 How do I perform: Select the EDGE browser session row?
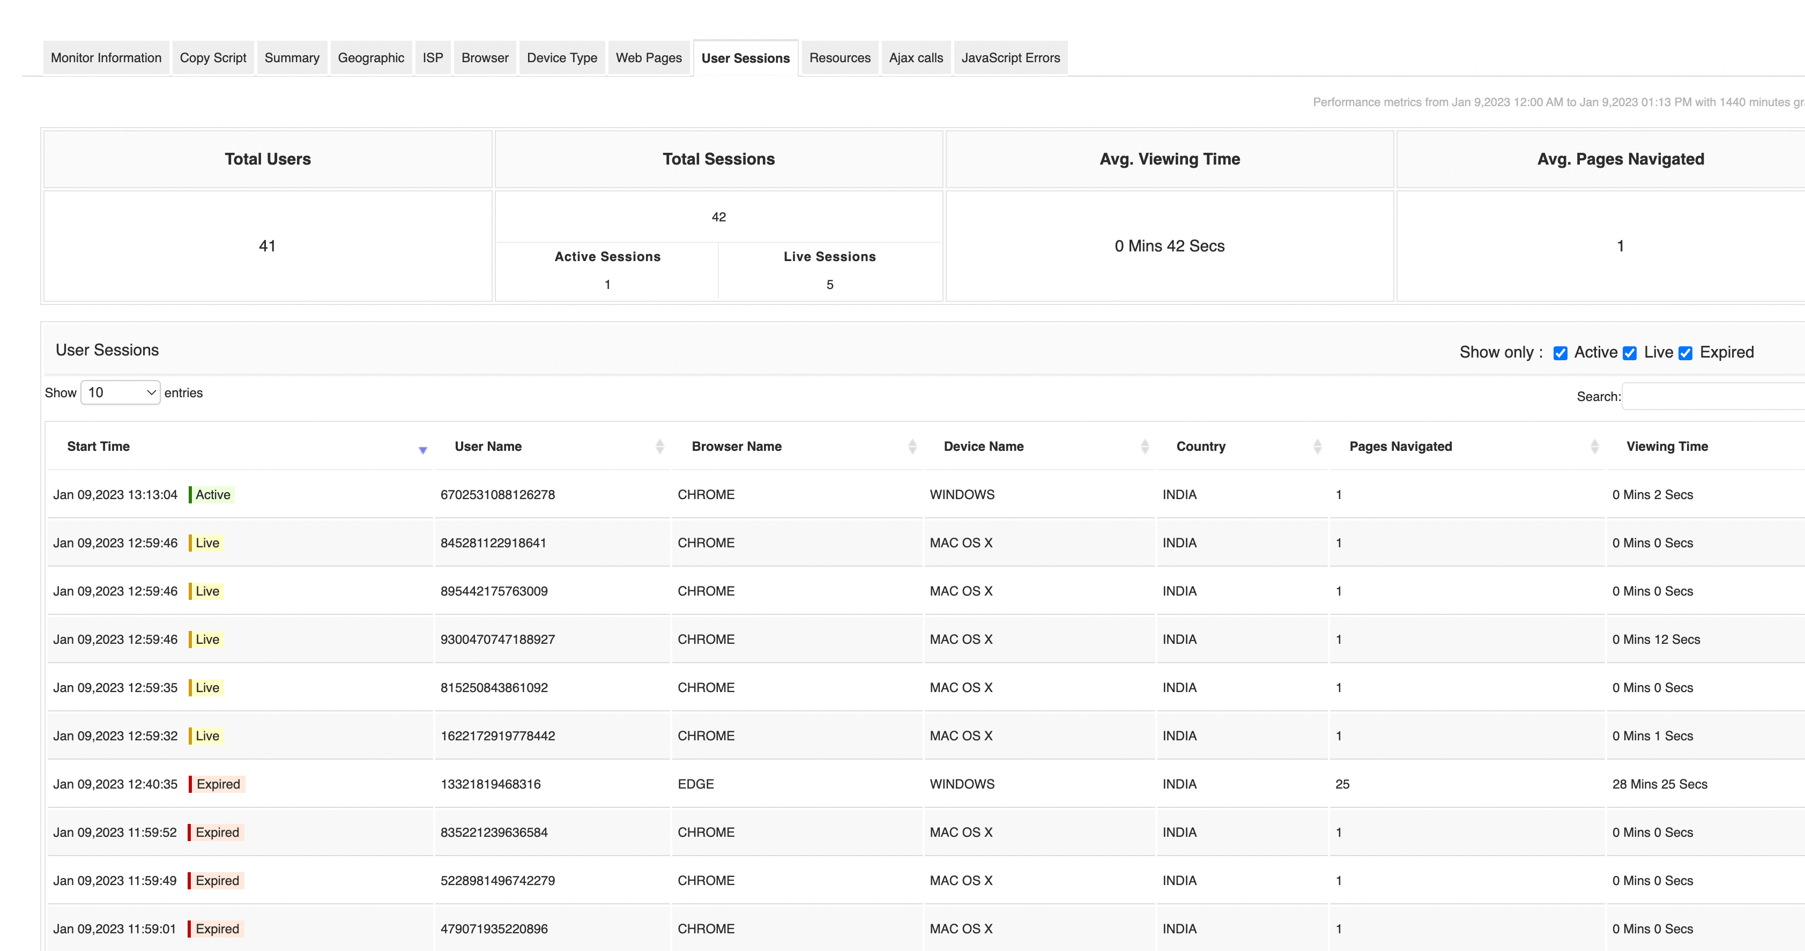[x=695, y=784]
